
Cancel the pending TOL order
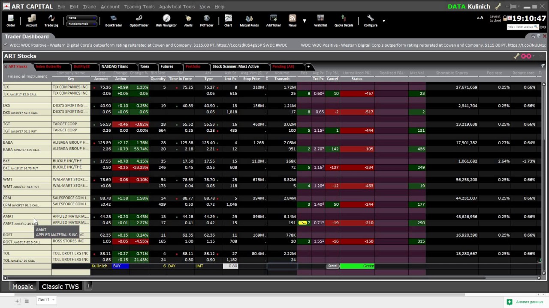point(332,266)
